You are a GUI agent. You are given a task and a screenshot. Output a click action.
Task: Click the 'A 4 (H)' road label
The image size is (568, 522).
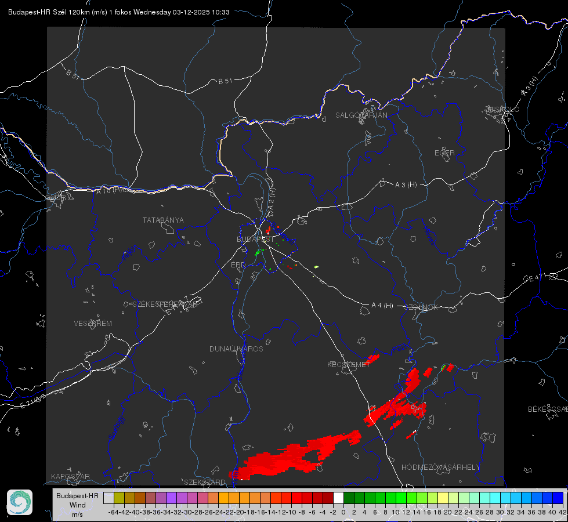coord(382,306)
